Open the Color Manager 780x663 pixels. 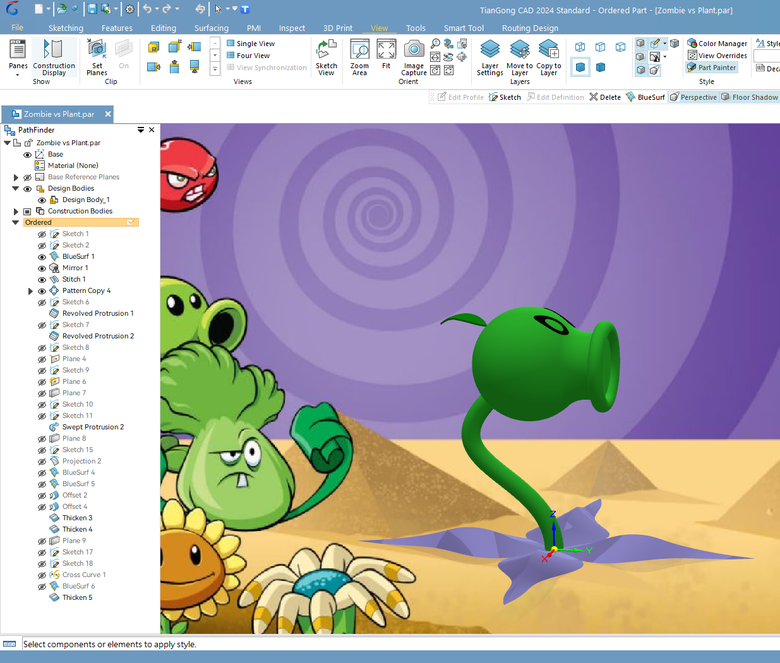[717, 44]
